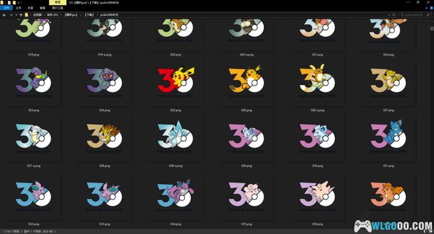
Task: Expand the ribbon with the chevron
Action: point(426,8)
